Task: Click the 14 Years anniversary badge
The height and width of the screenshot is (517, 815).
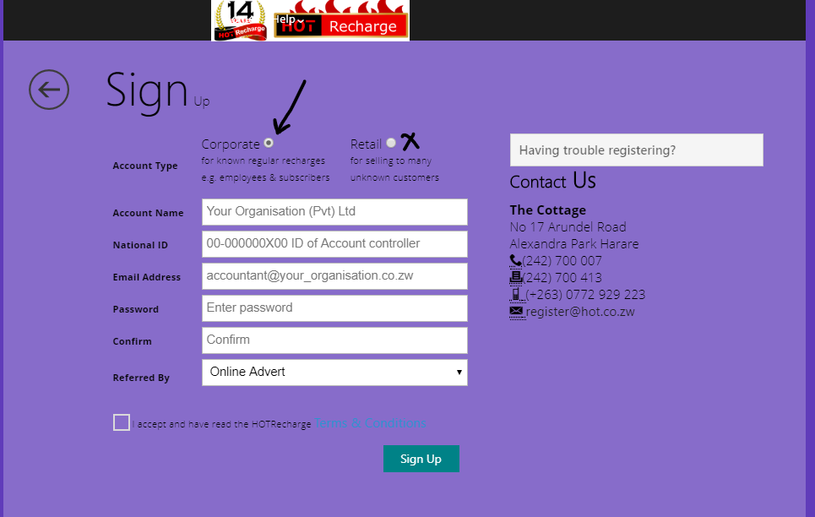Action: [x=239, y=19]
